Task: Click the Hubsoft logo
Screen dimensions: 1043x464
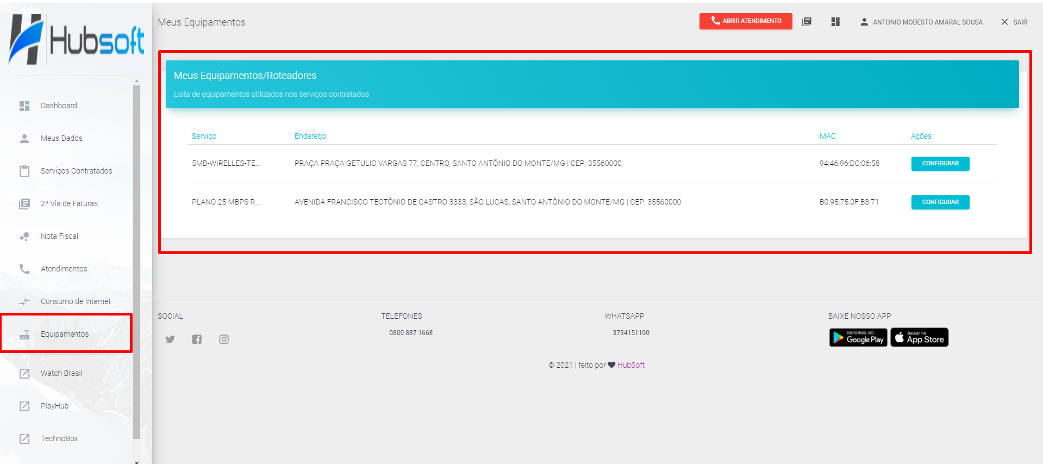Action: (76, 40)
